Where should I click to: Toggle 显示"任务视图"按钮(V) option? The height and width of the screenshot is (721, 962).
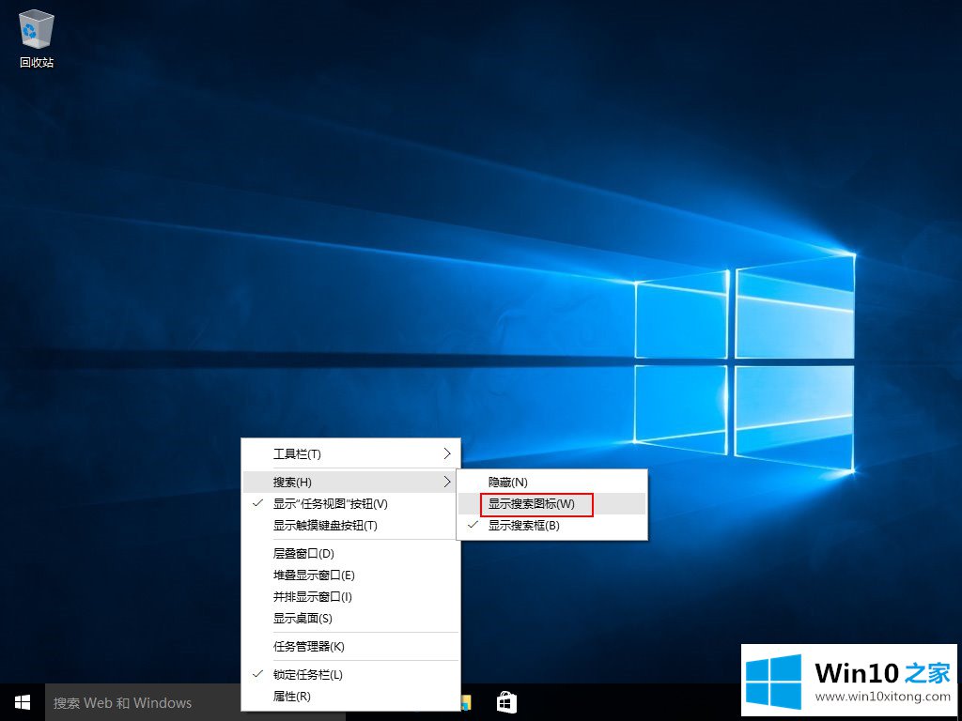[x=351, y=504]
